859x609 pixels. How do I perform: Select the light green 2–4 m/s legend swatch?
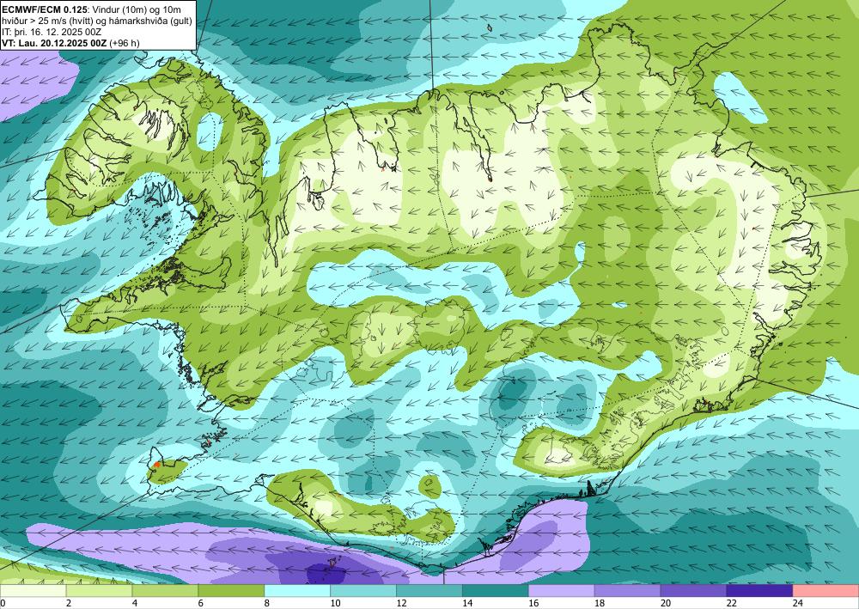(x=99, y=591)
